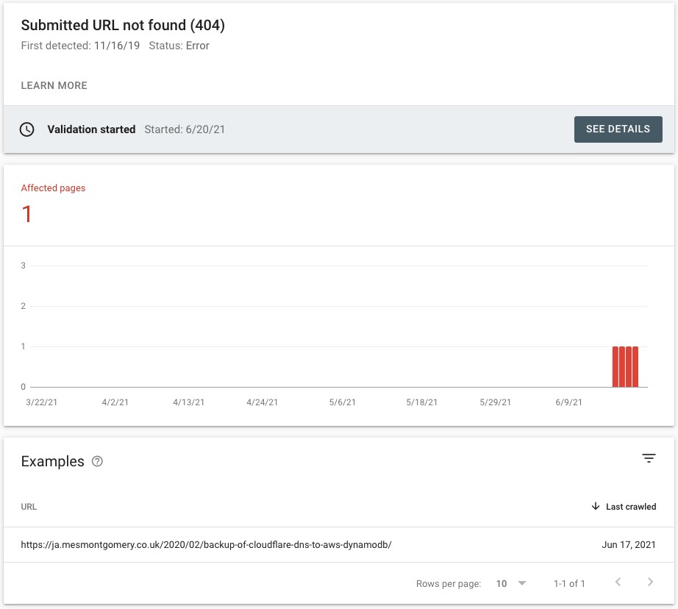Open the help icon beside Examples
Screen dimensions: 678x609
pyautogui.click(x=96, y=461)
